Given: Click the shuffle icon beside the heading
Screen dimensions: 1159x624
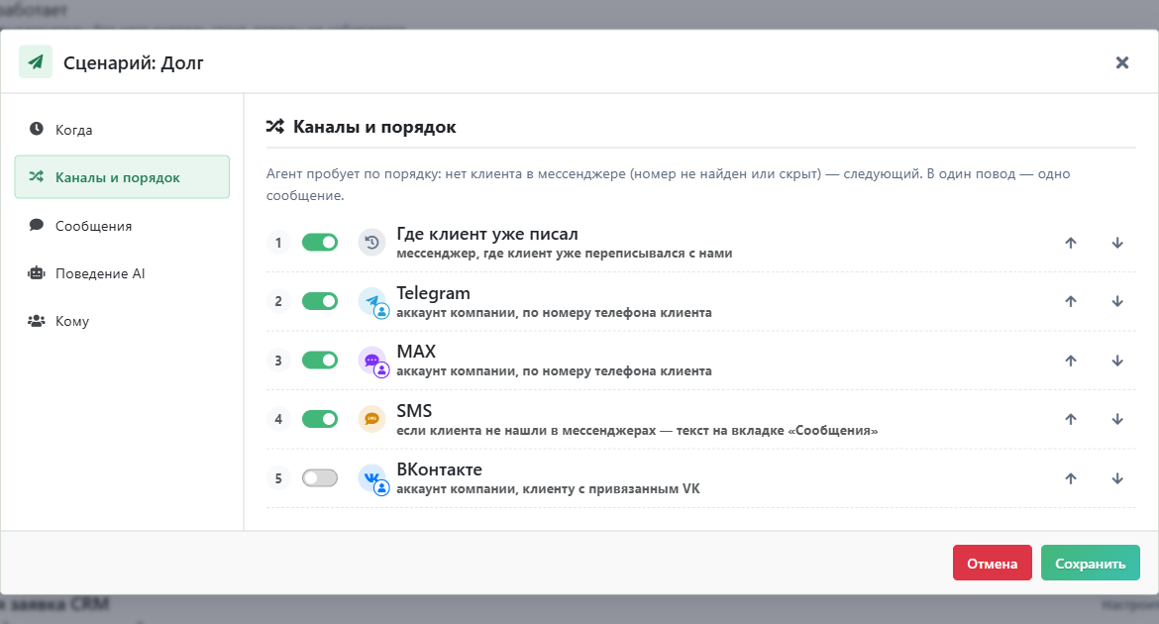Looking at the screenshot, I should [275, 127].
